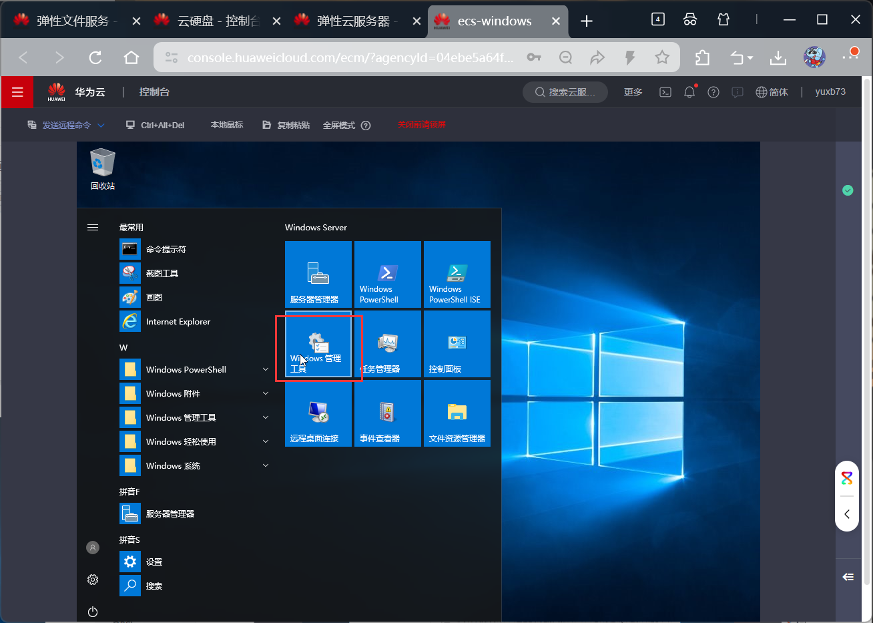Open the 服务器管理器 tile

coord(318,274)
